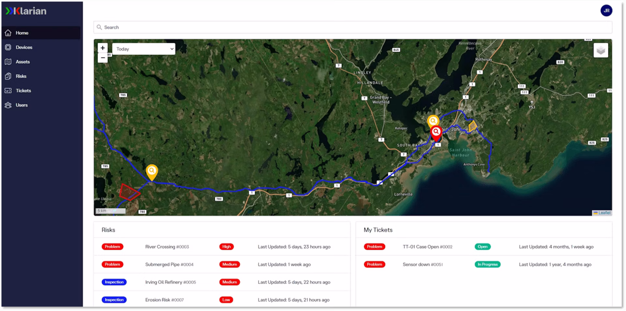Open the JR user avatar

coord(606,11)
